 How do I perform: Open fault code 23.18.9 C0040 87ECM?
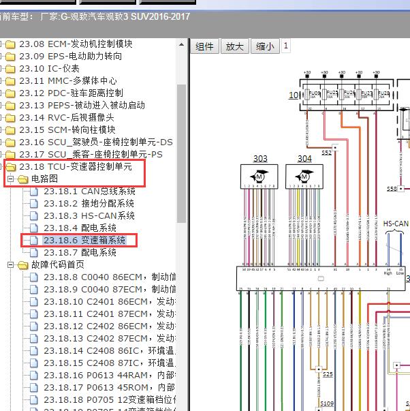[110, 290]
